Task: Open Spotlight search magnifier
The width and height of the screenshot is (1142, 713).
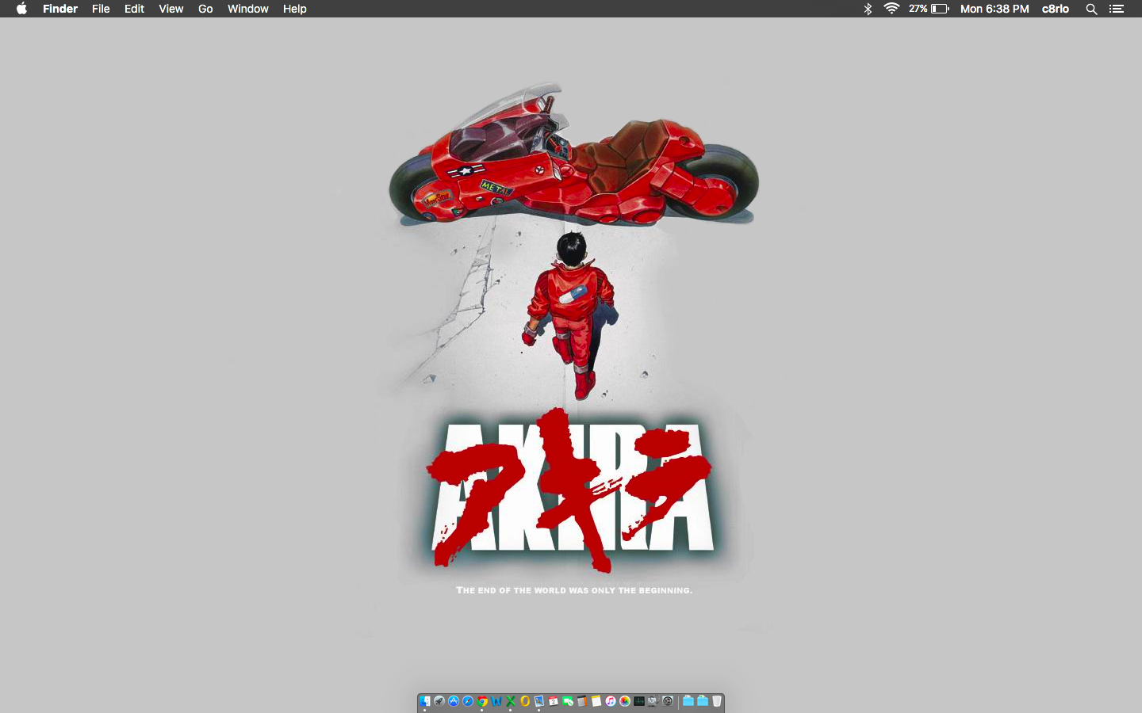Action: tap(1091, 9)
